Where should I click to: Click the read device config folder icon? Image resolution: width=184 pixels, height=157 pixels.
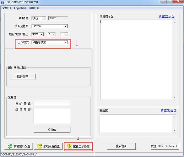coord(40,146)
